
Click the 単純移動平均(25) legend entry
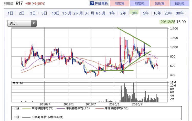pos(73,108)
